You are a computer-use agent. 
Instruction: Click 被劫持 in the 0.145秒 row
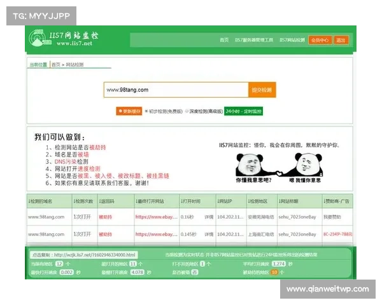tap(105, 234)
